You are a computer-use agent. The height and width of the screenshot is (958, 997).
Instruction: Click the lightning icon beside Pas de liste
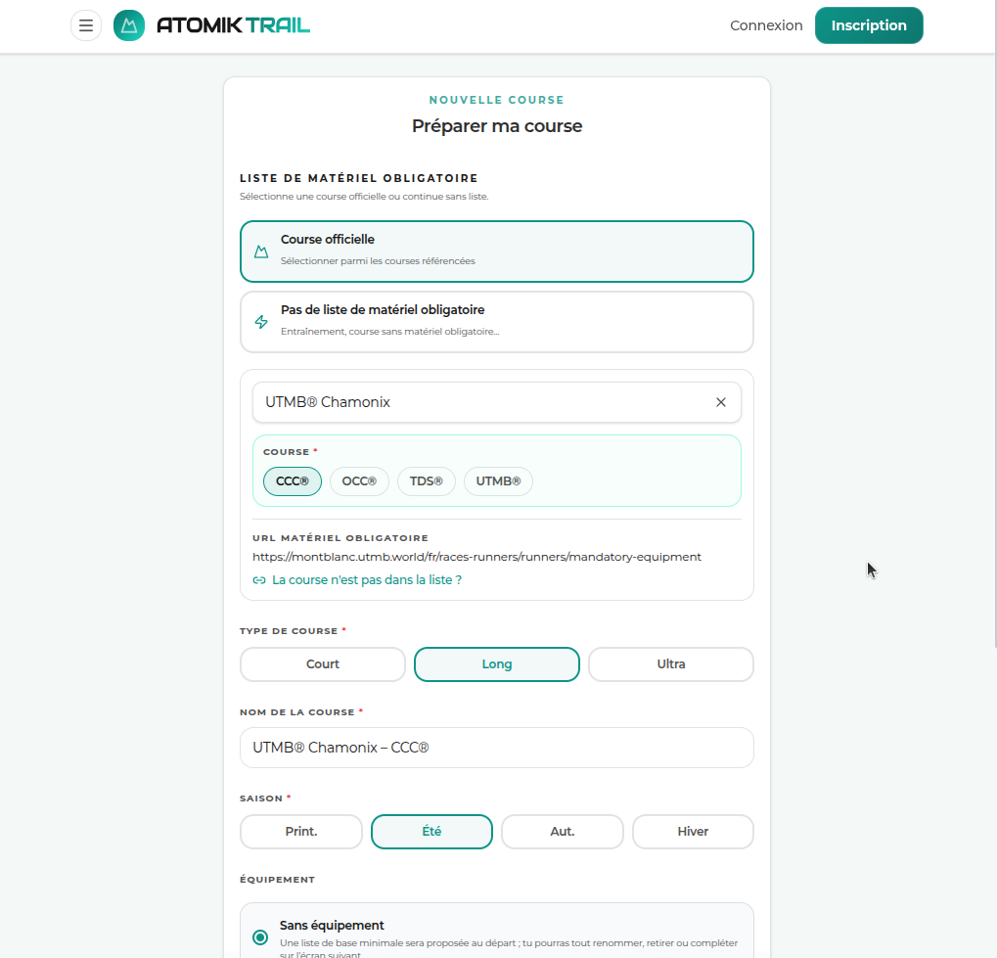coord(261,322)
